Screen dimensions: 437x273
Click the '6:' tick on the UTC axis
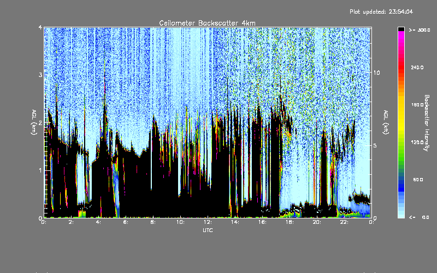pos(126,222)
